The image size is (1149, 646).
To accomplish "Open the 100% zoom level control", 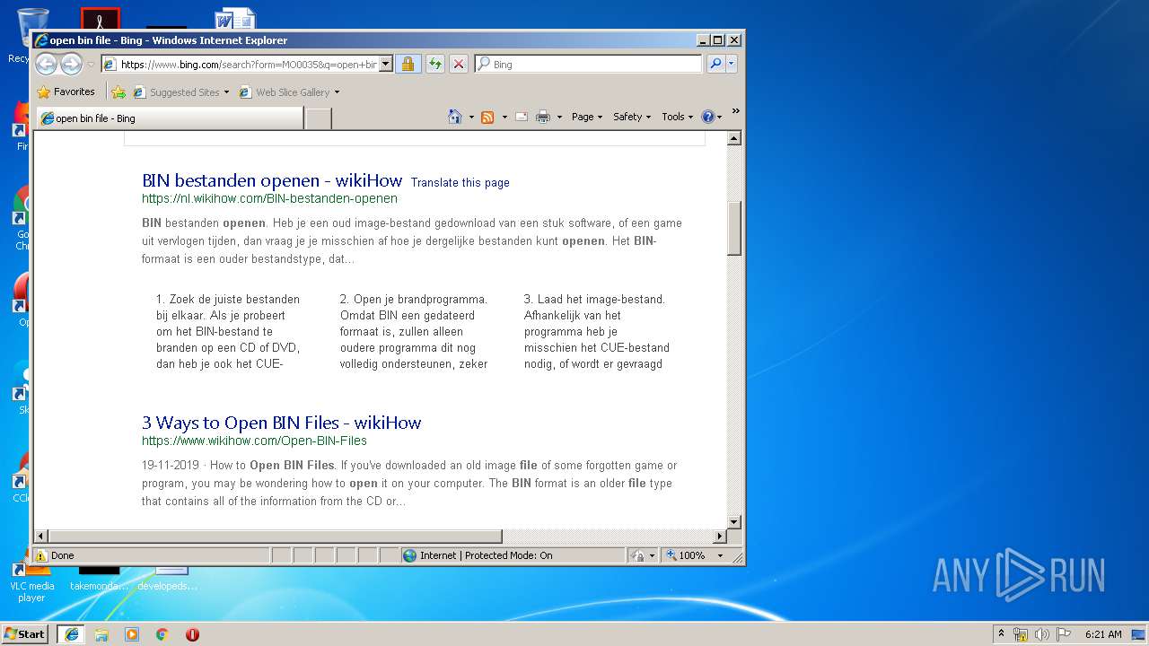I will click(x=694, y=555).
